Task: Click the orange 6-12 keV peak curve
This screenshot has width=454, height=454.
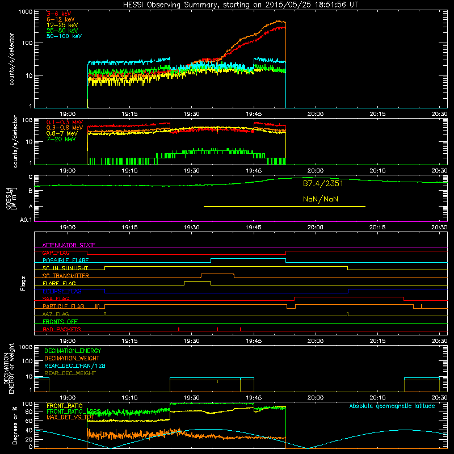Action: [279, 21]
